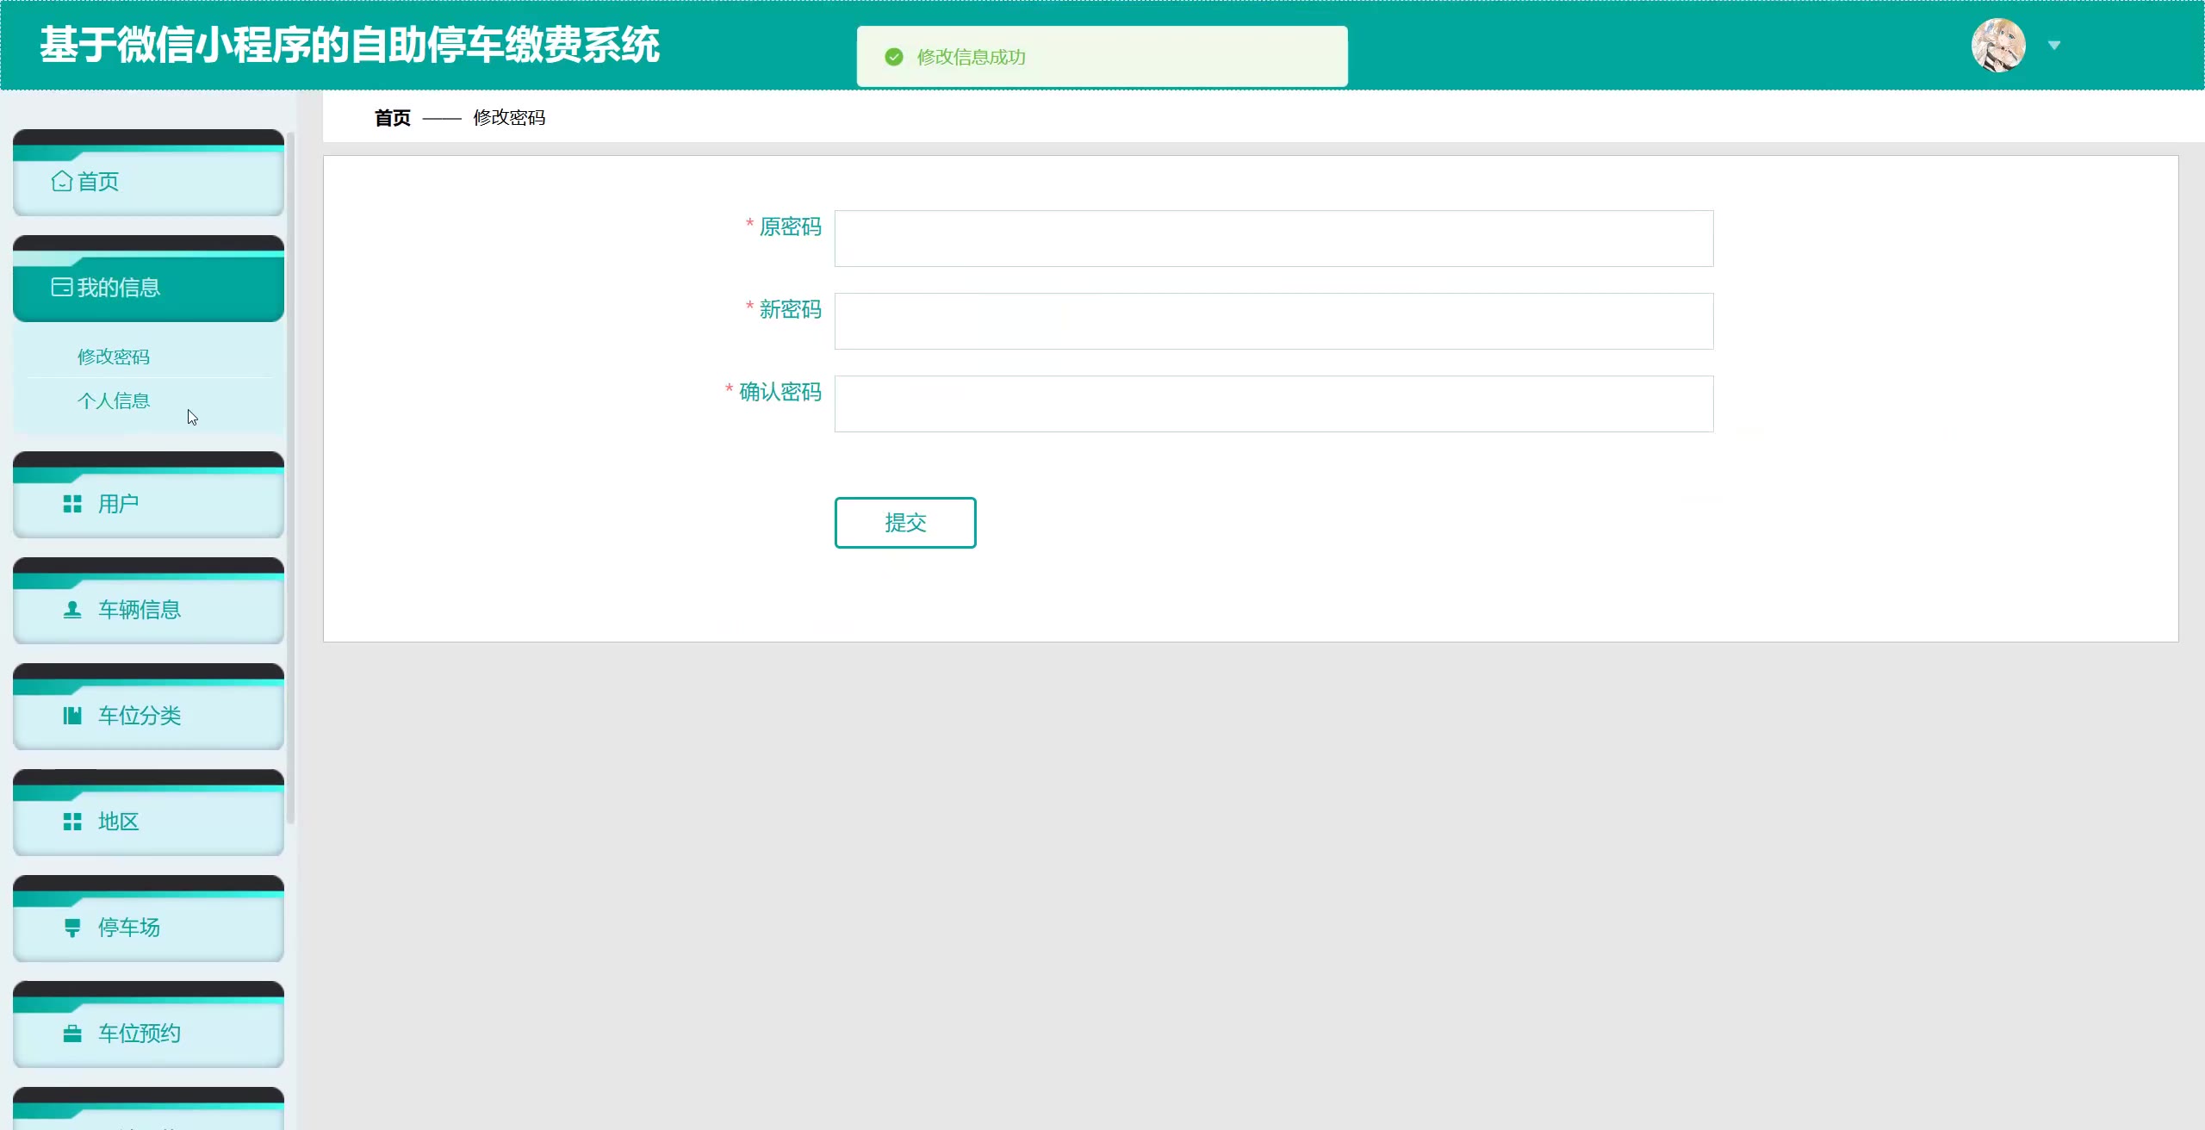This screenshot has height=1130, width=2205.
Task: Click the book icon beside 车位分类
Action: [72, 716]
